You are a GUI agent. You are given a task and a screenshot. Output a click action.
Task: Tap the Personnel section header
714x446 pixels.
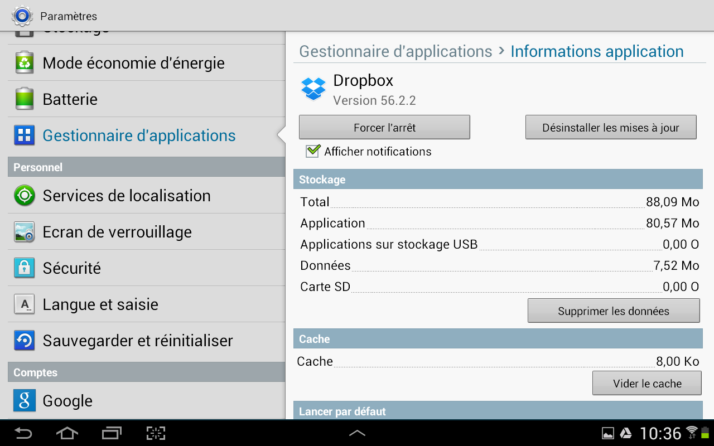click(x=146, y=167)
